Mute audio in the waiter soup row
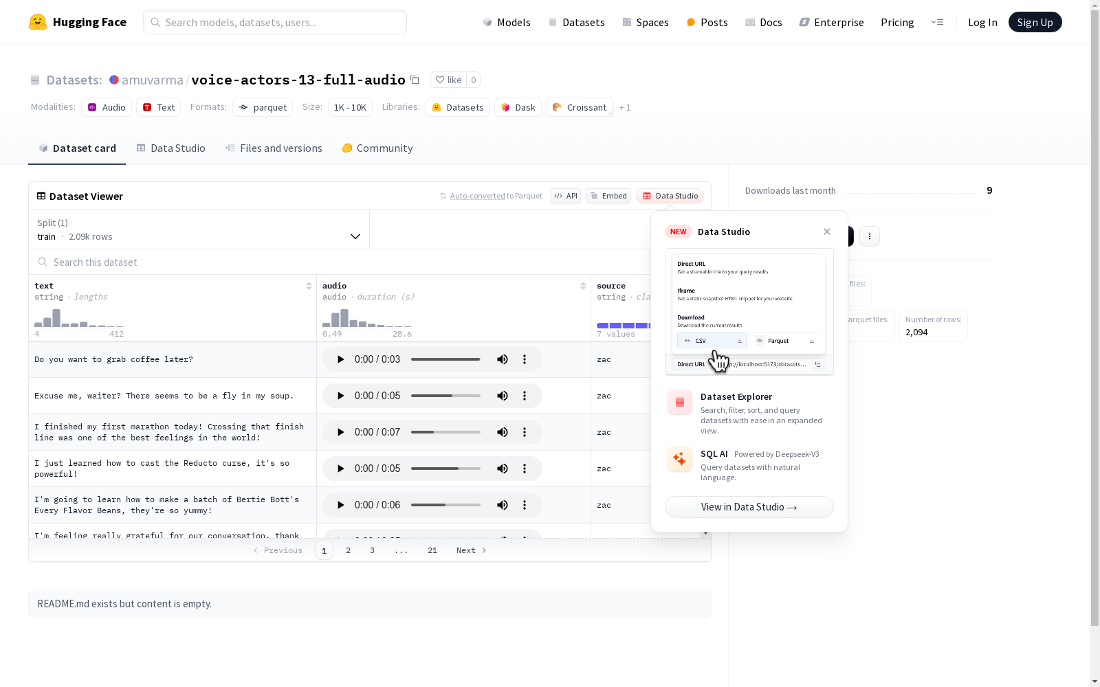1100x687 pixels. coord(503,396)
